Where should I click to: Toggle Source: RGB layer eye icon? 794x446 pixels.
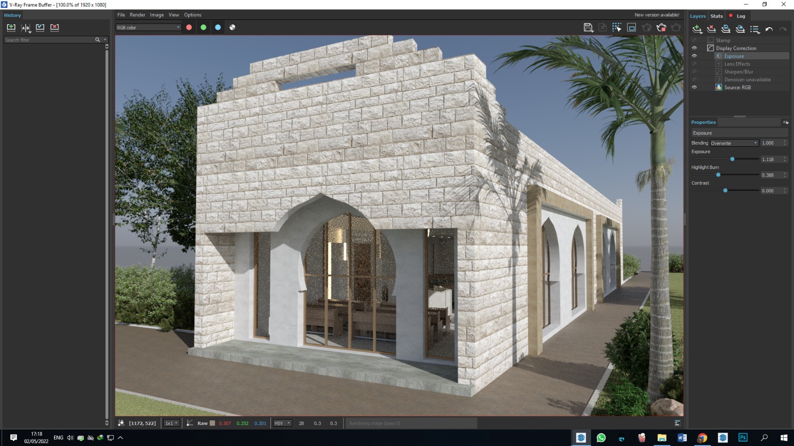pyautogui.click(x=694, y=87)
